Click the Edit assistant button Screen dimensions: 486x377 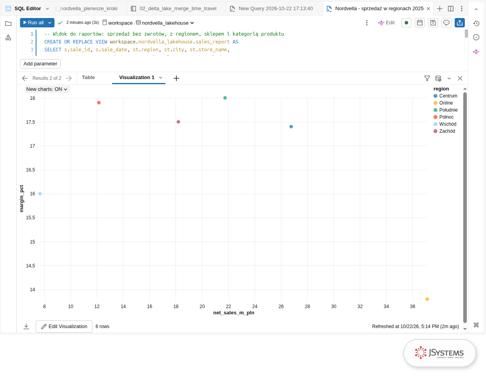pyautogui.click(x=386, y=23)
